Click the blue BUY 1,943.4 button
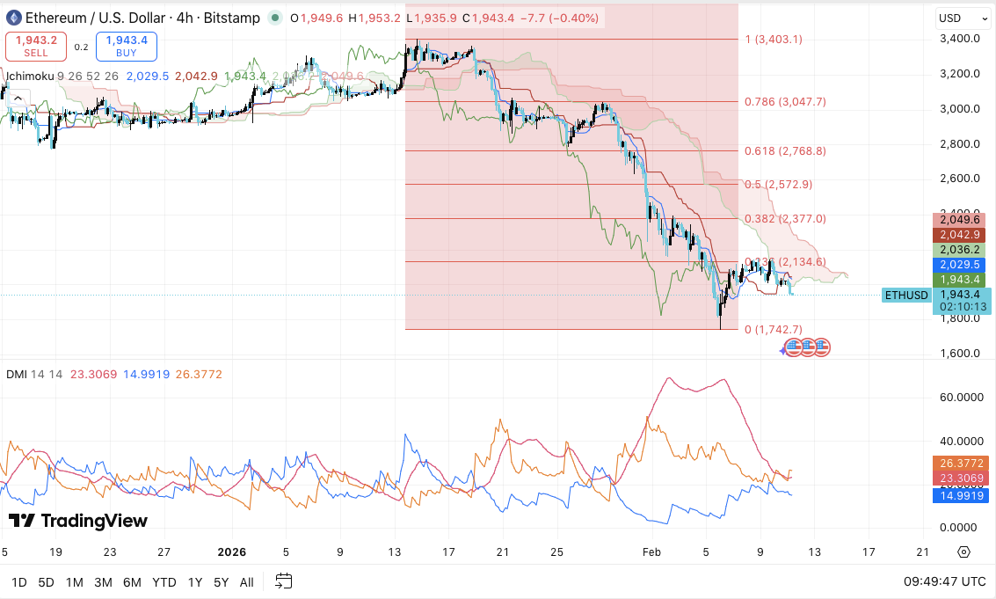Screen dimensions: 996x599 coord(126,47)
